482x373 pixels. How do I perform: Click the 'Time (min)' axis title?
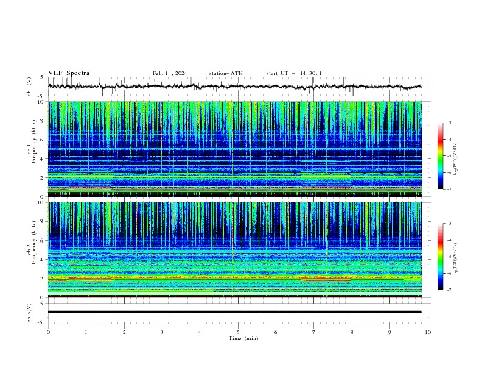tap(243, 338)
